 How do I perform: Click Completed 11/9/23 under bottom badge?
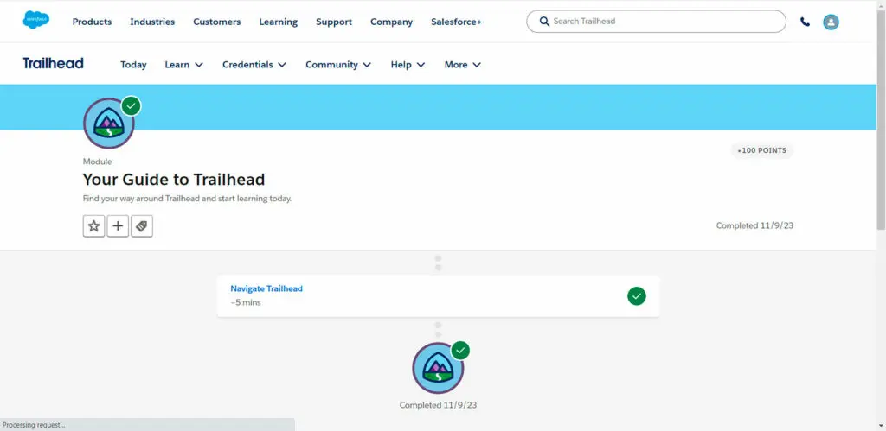coord(438,405)
